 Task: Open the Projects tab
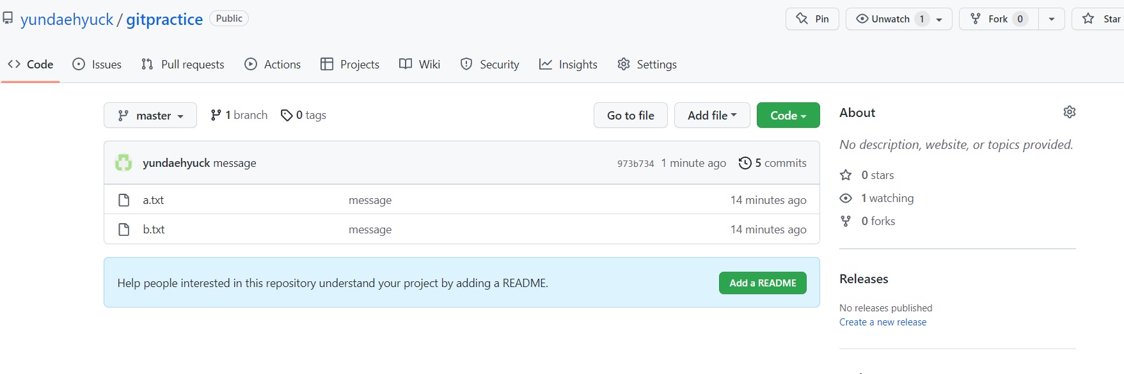point(350,65)
